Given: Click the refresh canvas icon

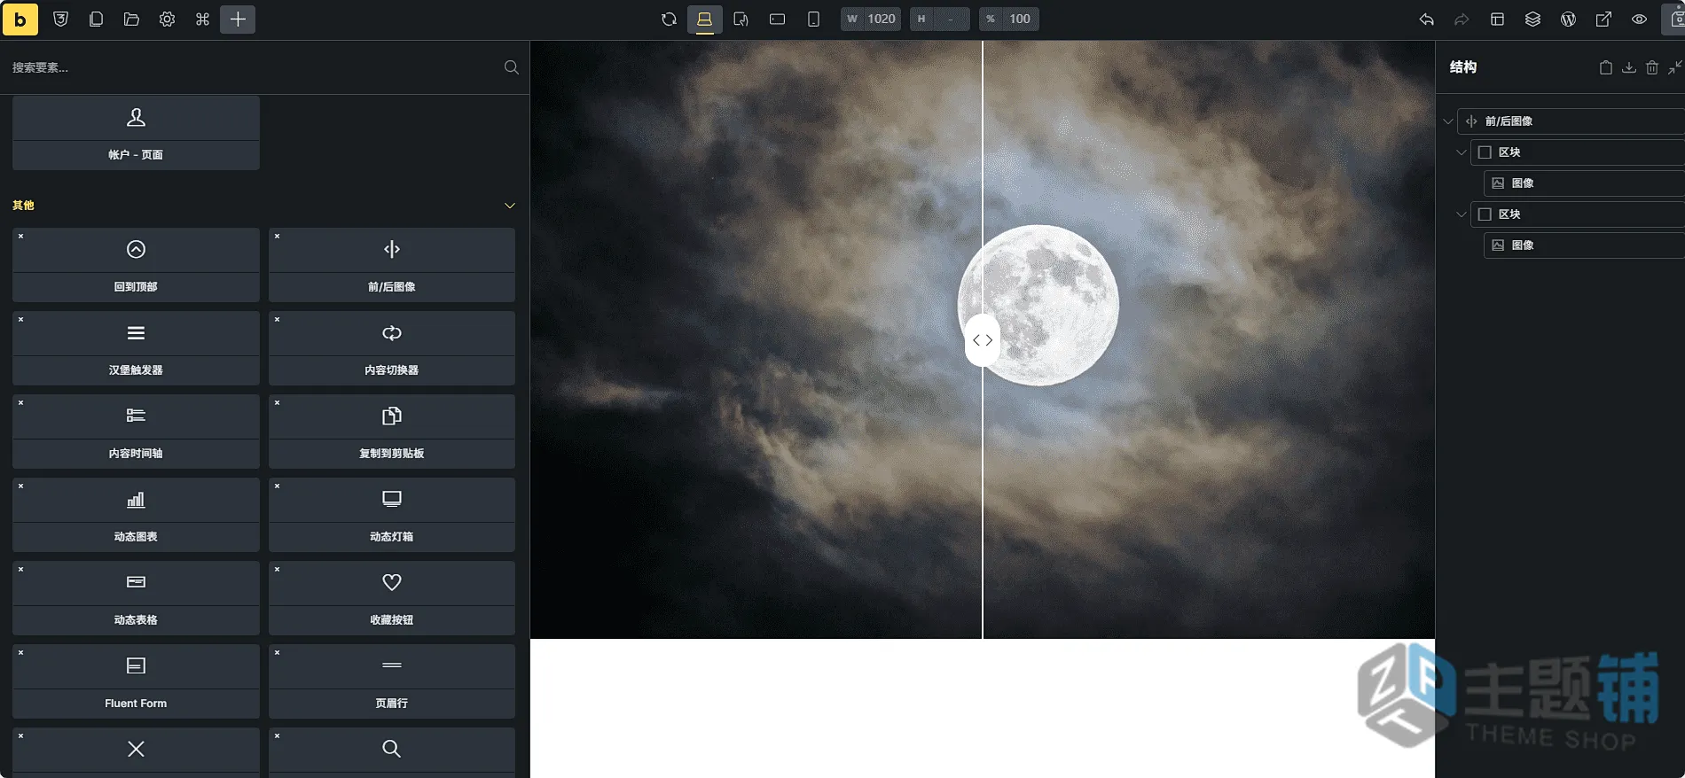Looking at the screenshot, I should click(669, 19).
